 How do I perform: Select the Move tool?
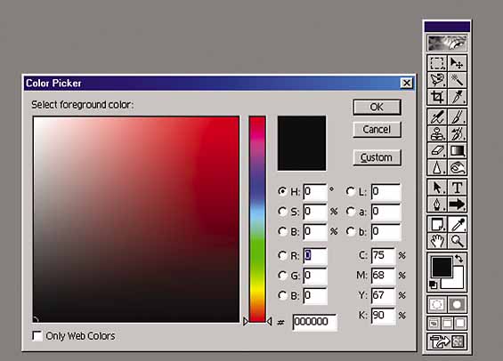(457, 63)
